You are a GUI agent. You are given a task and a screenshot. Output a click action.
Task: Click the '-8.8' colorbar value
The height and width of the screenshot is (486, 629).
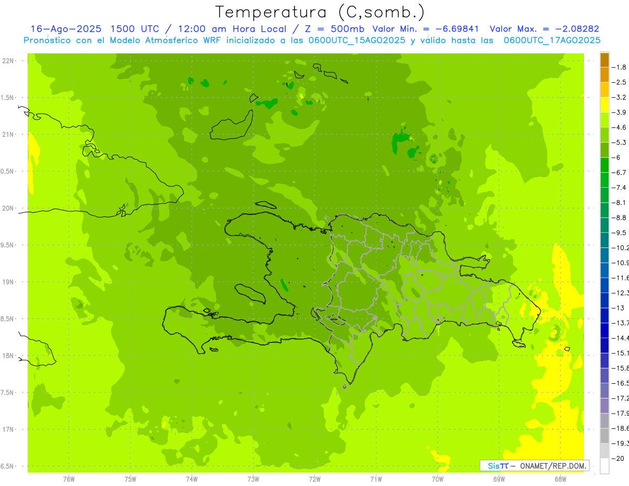coord(621,218)
